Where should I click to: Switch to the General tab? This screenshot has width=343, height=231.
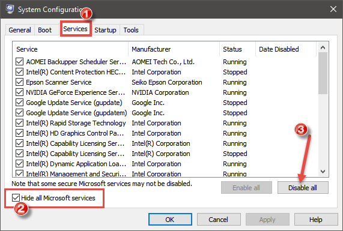point(20,30)
